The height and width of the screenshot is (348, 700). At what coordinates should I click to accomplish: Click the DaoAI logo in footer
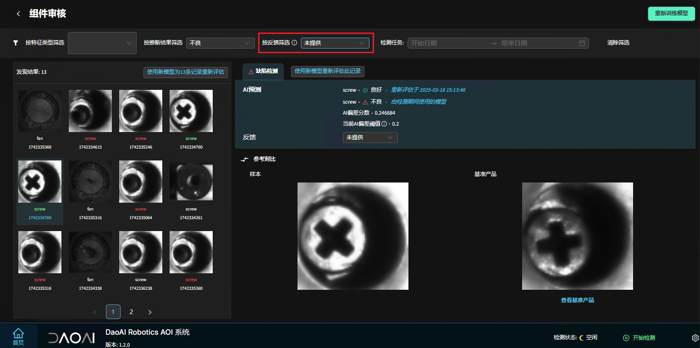(72, 338)
